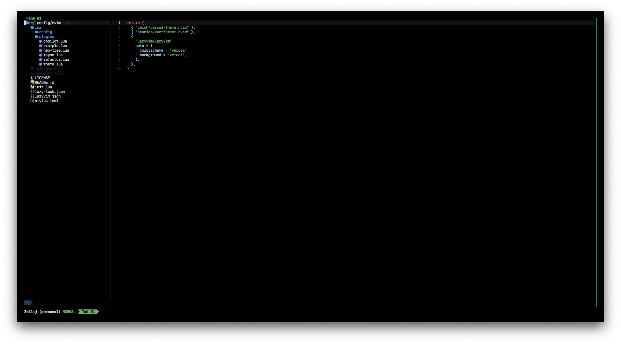Image resolution: width=621 pixels, height=344 pixels.
Task: Click the JSON icon beside lazy-lock.json
Action: pos(32,92)
